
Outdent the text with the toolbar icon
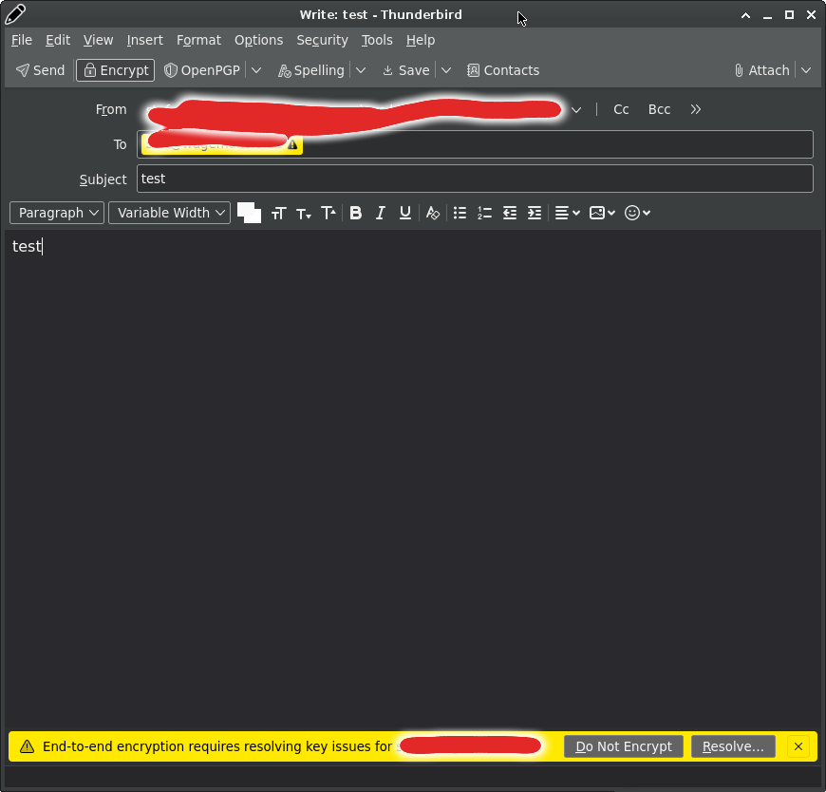(510, 213)
